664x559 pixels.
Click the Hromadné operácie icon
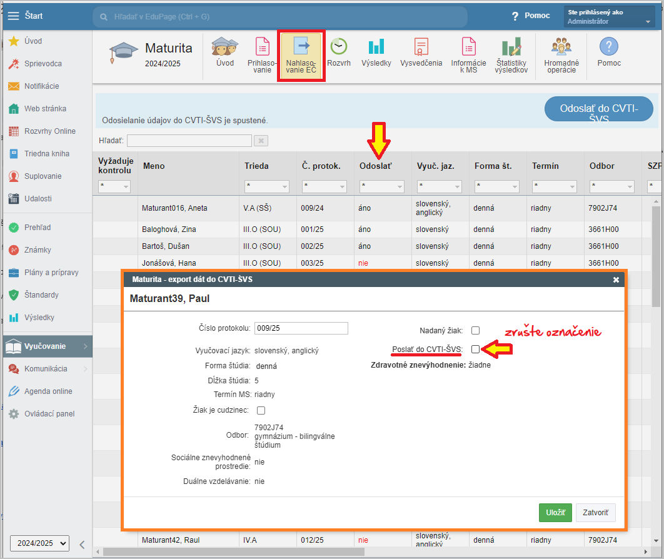[561, 48]
